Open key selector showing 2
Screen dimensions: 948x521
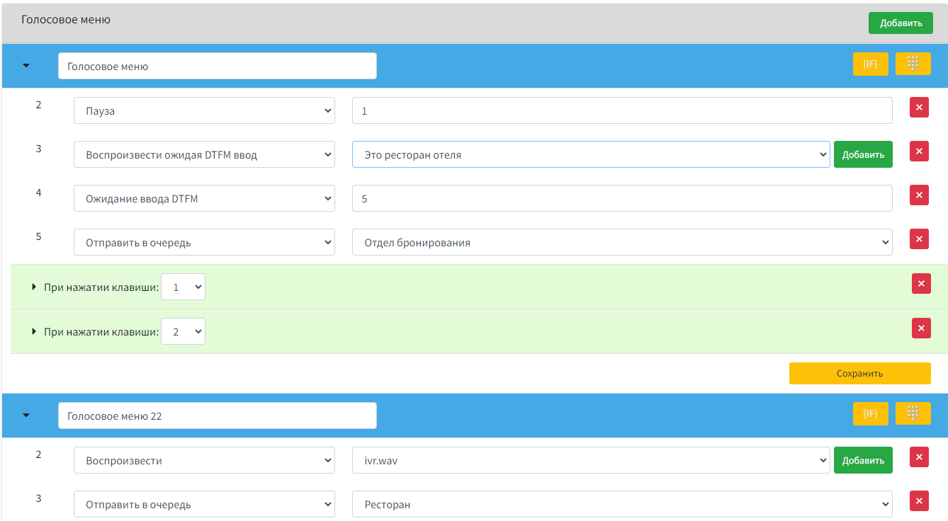183,331
